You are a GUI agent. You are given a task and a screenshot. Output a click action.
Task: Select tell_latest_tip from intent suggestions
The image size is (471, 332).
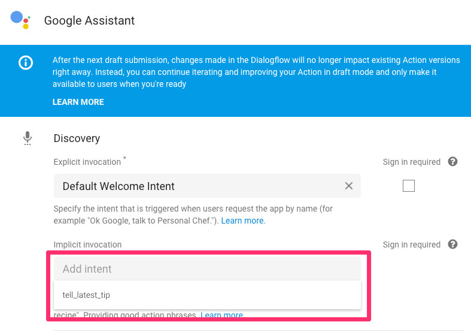coord(86,295)
